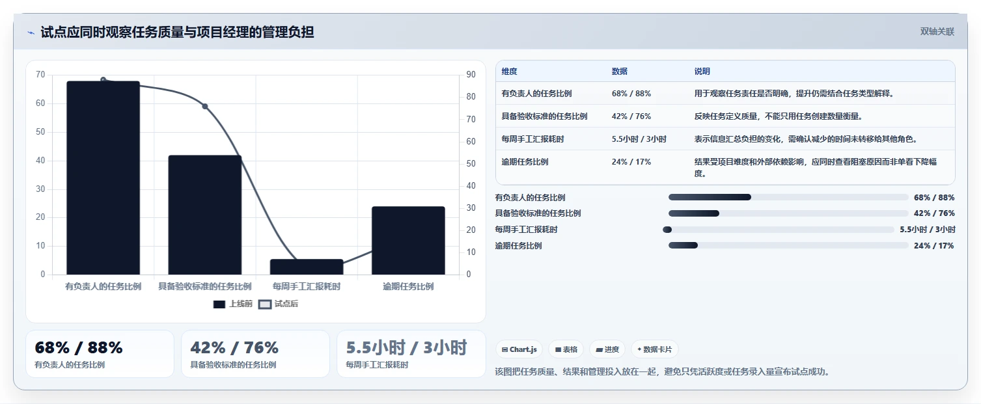Click x-axis label 逾期任务比例
This screenshot has width=981, height=404.
tap(408, 286)
